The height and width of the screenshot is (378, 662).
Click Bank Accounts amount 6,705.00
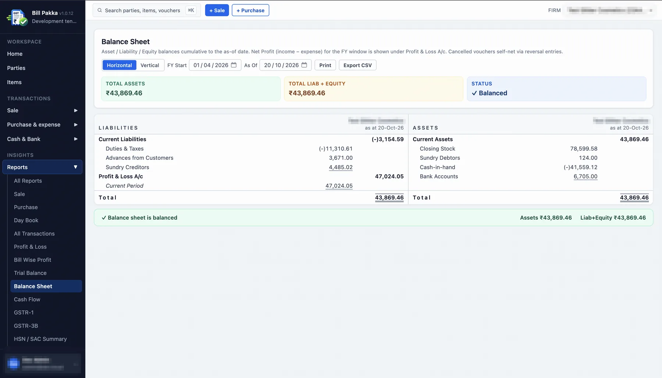[x=586, y=176]
